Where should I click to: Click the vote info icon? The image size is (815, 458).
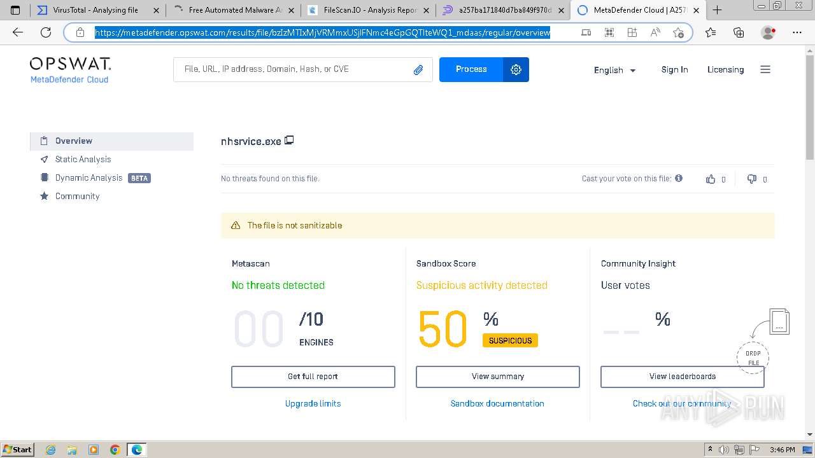pyautogui.click(x=679, y=178)
